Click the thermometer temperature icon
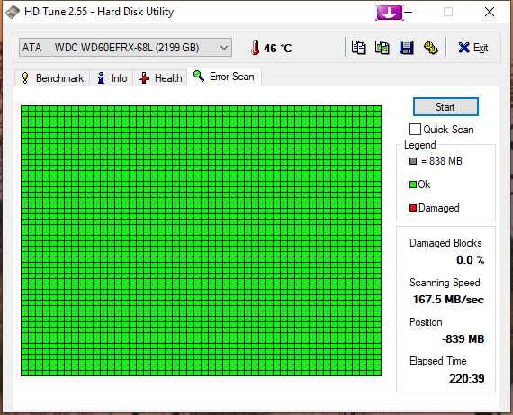This screenshot has height=415, width=513. pos(256,48)
